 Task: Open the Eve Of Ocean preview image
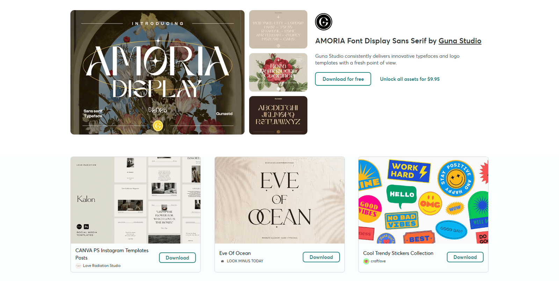pos(279,200)
